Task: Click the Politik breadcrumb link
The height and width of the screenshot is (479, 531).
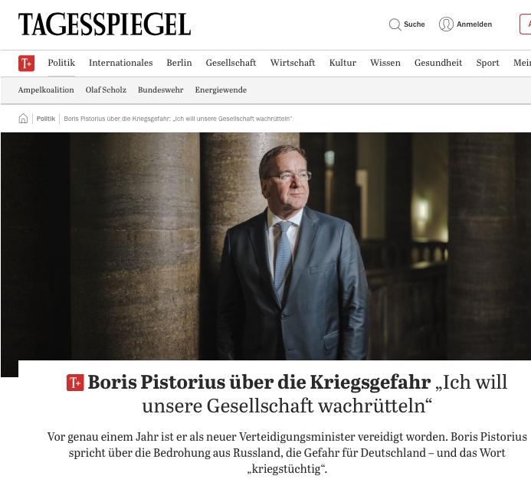Action: click(46, 119)
